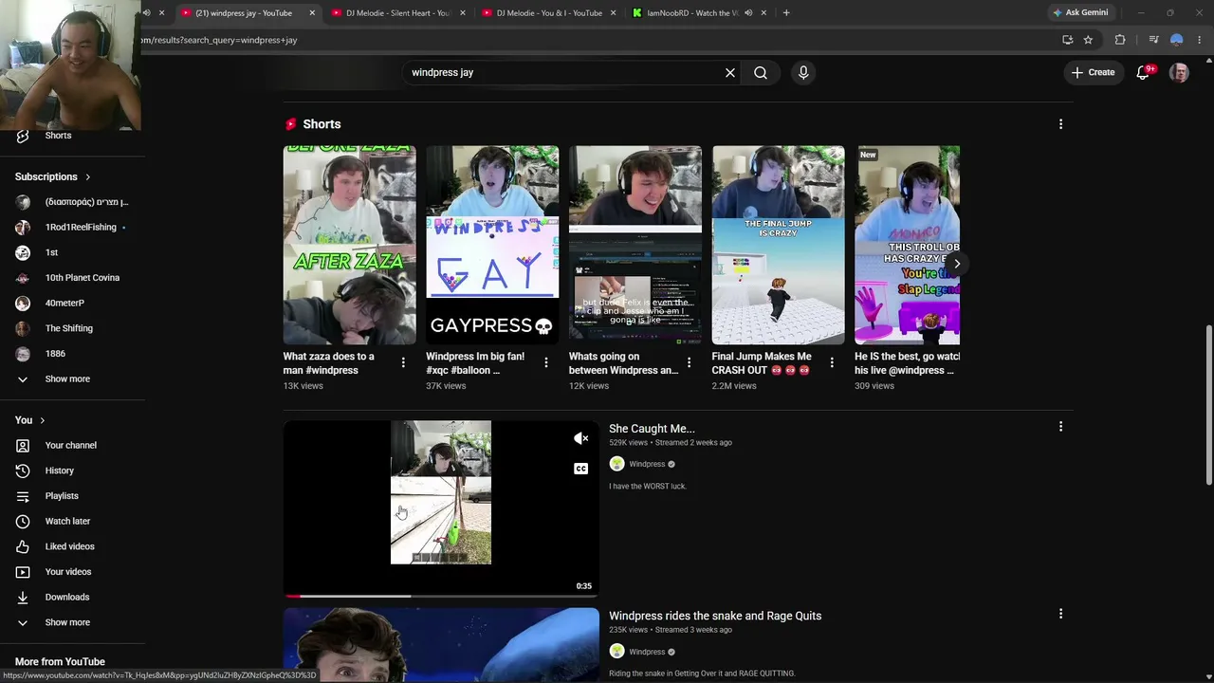Unmute the 'She Caught Me...' video preview
This screenshot has width=1214, height=683.
[x=581, y=438]
